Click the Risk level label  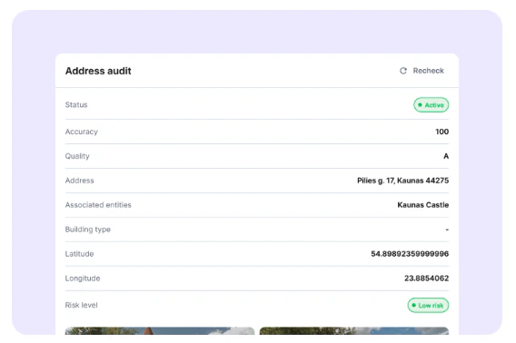pos(81,305)
